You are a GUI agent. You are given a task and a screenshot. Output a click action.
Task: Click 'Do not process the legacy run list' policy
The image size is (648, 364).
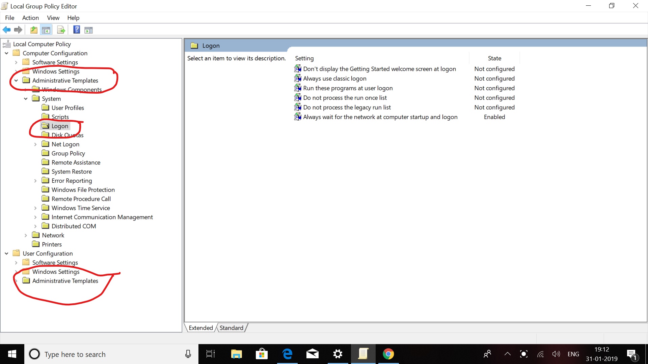coord(347,108)
